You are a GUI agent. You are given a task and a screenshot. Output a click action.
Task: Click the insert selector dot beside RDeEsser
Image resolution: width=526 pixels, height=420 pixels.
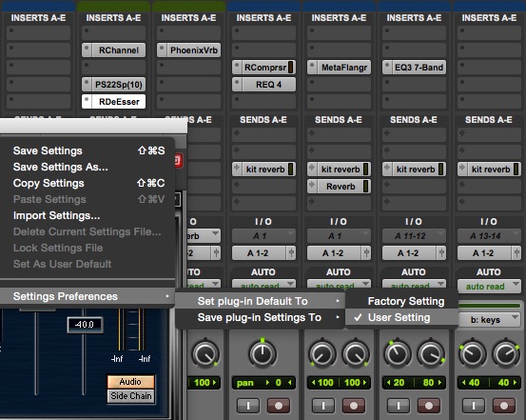coord(87,100)
